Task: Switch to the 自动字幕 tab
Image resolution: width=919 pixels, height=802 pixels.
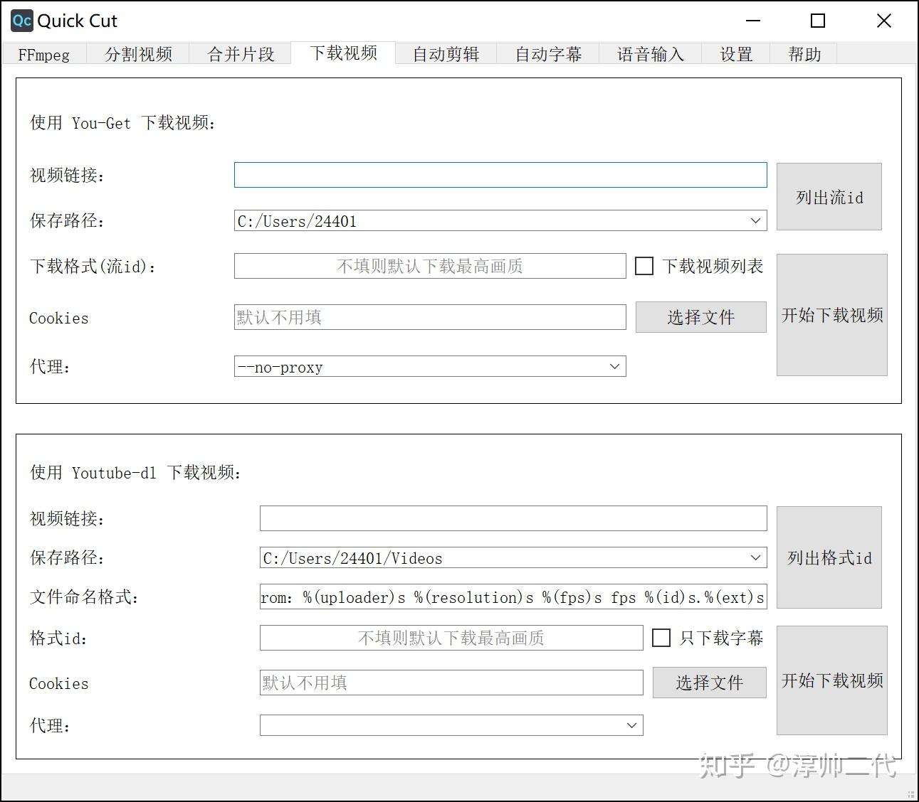Action: [548, 54]
